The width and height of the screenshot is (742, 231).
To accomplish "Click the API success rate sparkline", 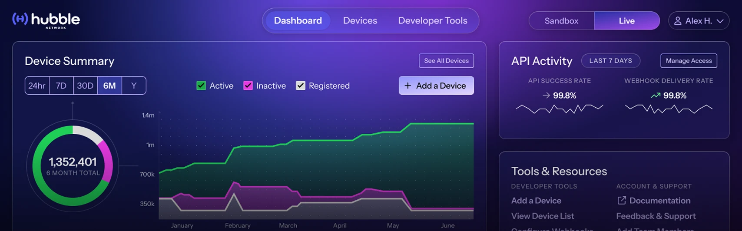I will click(x=560, y=109).
